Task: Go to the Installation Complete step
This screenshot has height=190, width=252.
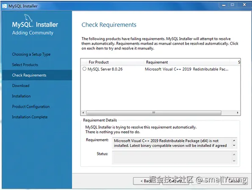Action: pyautogui.click(x=30, y=117)
